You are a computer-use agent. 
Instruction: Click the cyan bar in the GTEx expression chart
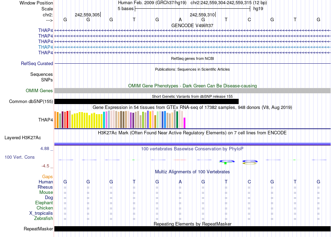(104, 120)
